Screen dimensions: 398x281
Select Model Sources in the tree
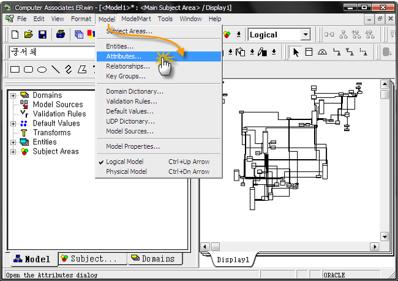[58, 105]
